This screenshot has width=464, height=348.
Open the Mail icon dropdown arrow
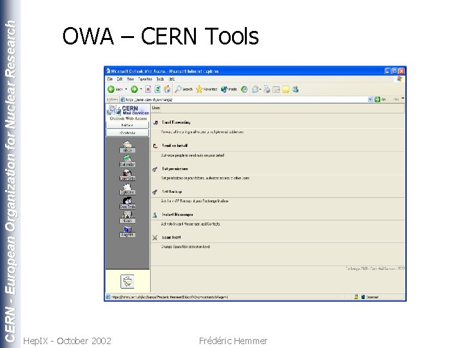coord(260,89)
